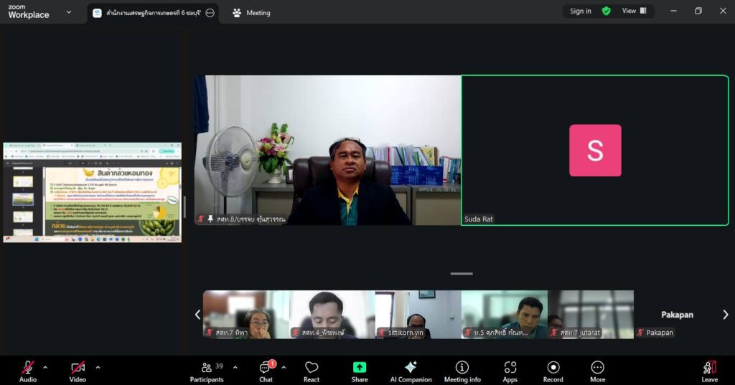Expand audio options arrow next to Audio

click(x=45, y=367)
